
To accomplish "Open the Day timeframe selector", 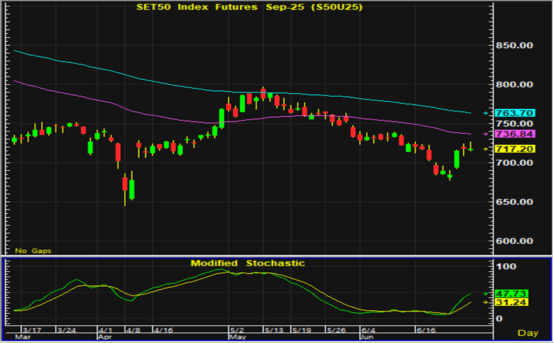I will click(x=527, y=333).
